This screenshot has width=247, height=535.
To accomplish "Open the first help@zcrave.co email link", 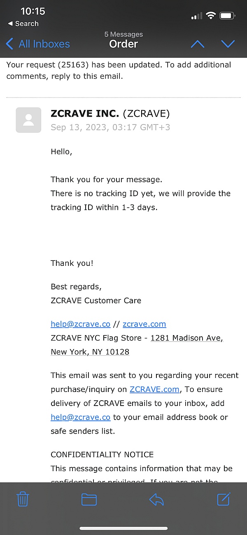I will pos(81,324).
